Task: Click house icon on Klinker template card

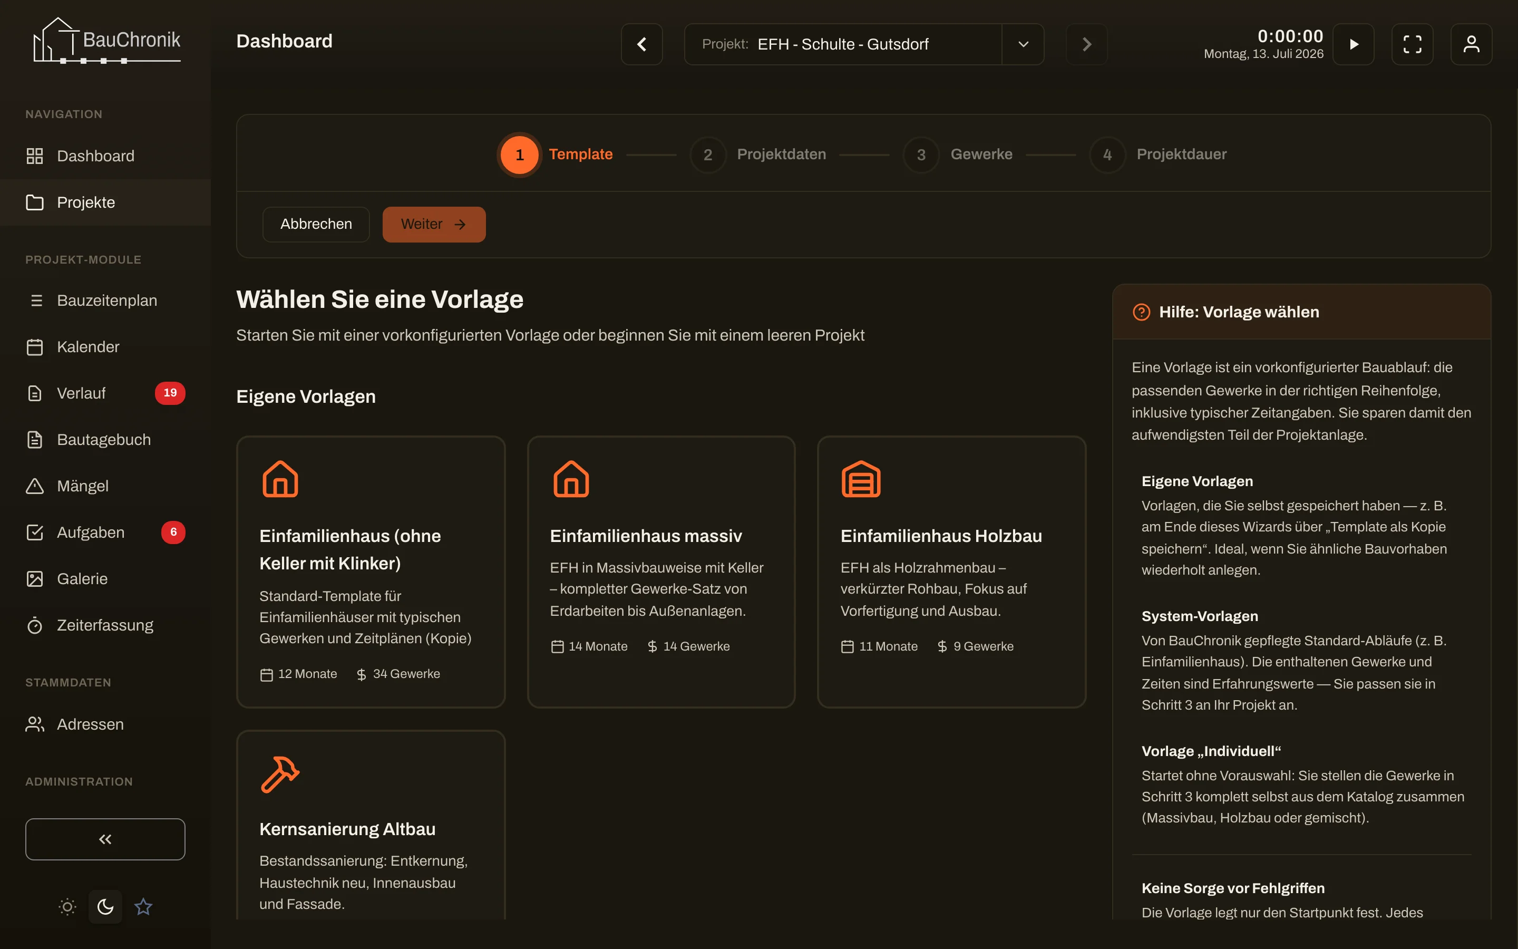Action: 280,479
